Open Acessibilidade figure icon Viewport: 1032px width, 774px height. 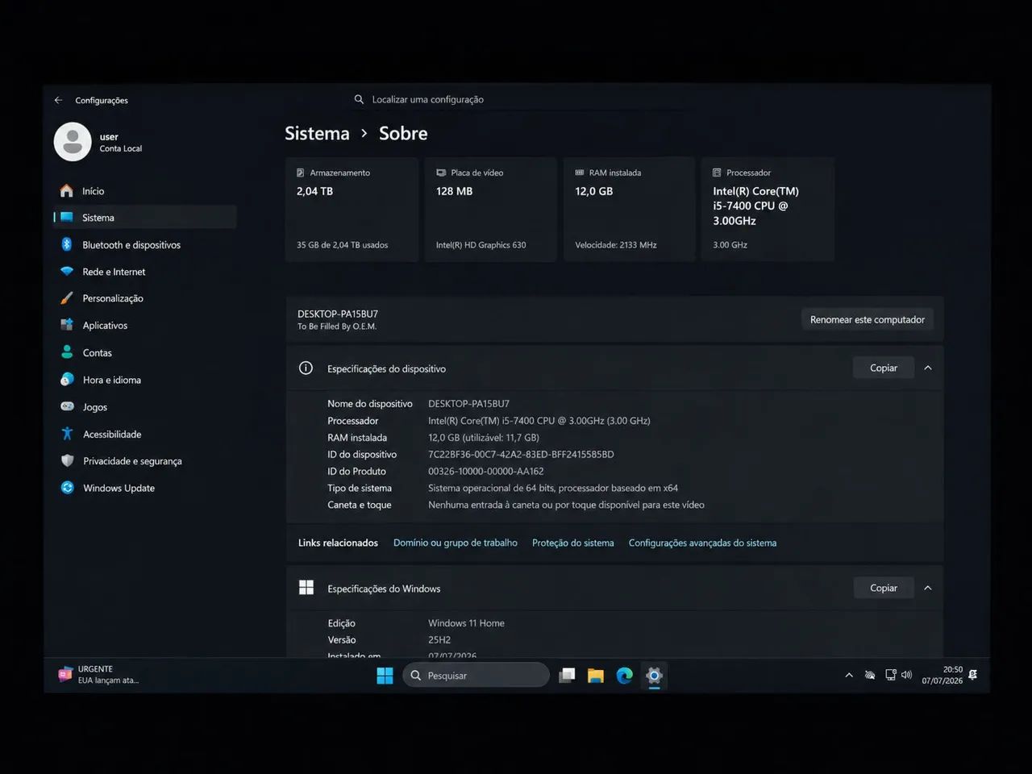point(67,434)
